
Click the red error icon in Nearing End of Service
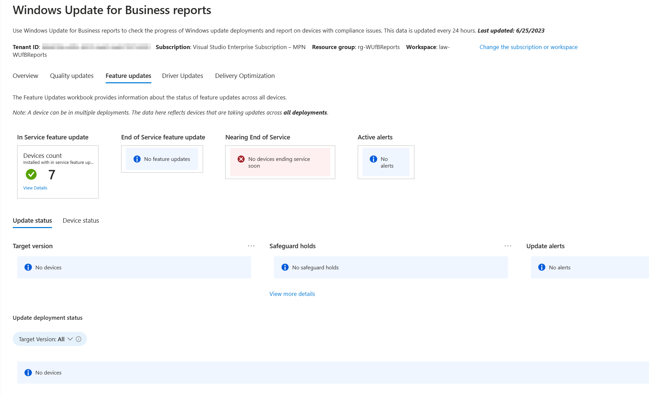241,159
